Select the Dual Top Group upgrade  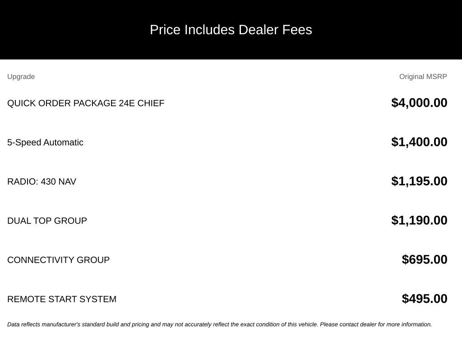pos(47,221)
